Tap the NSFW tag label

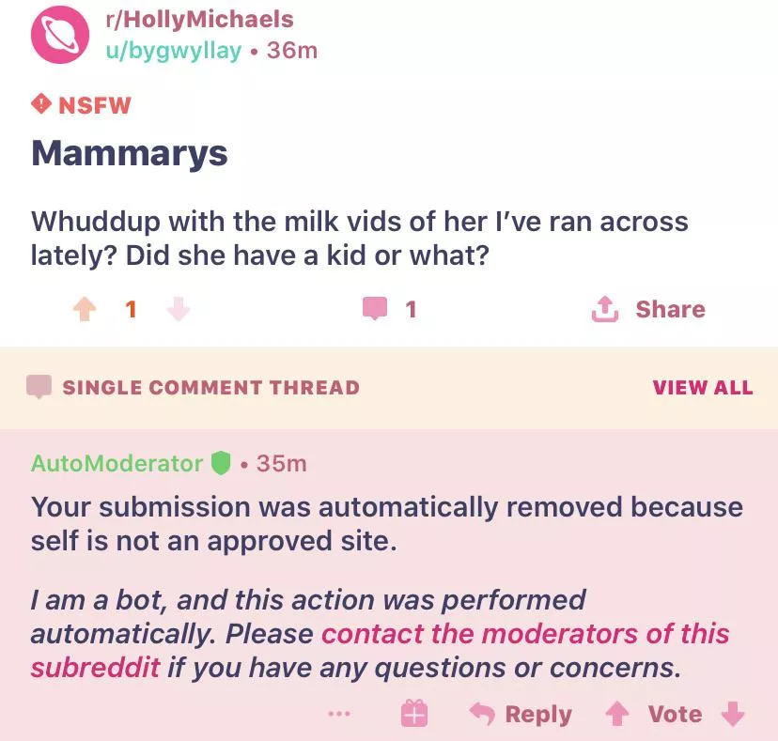(x=82, y=104)
